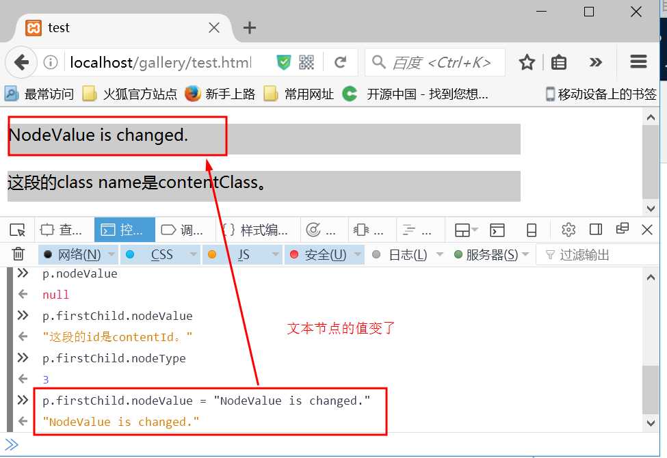Show more toolbar items via double chevron

point(596,62)
